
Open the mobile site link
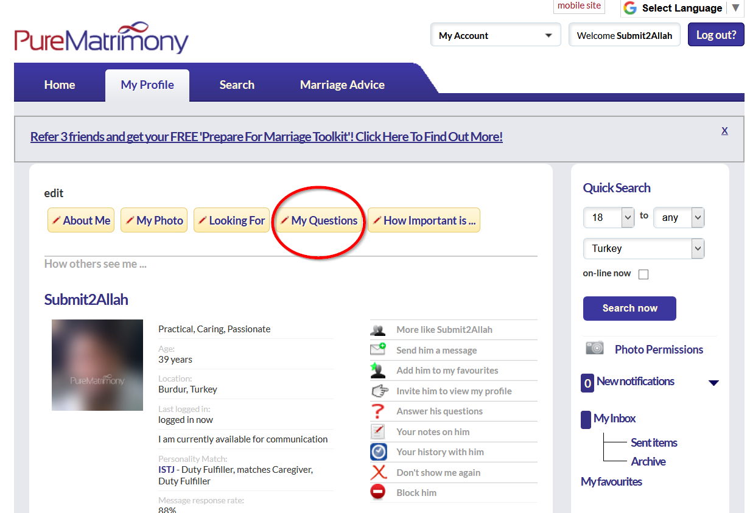tap(579, 5)
